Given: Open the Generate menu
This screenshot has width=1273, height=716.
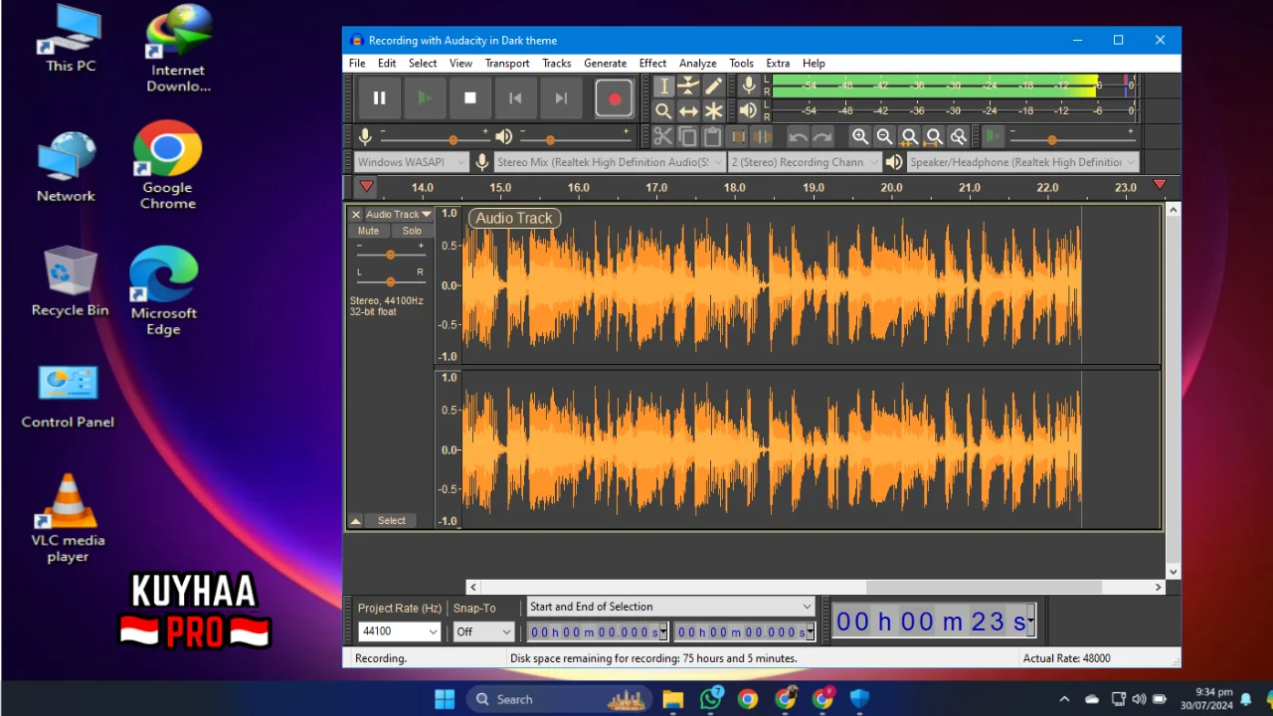Looking at the screenshot, I should click(x=605, y=63).
